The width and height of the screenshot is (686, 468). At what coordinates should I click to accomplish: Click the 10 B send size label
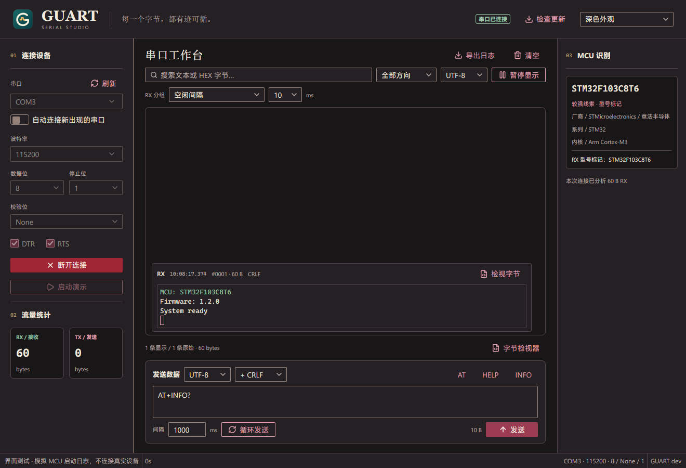(x=476, y=430)
